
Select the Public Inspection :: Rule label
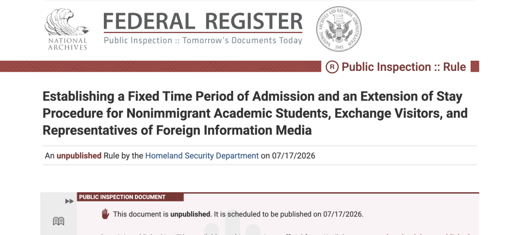tap(403, 67)
